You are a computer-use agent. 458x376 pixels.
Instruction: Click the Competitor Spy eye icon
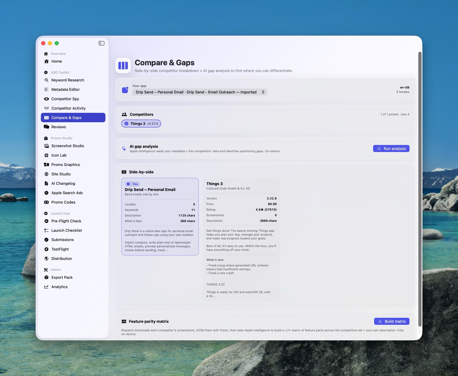point(46,99)
